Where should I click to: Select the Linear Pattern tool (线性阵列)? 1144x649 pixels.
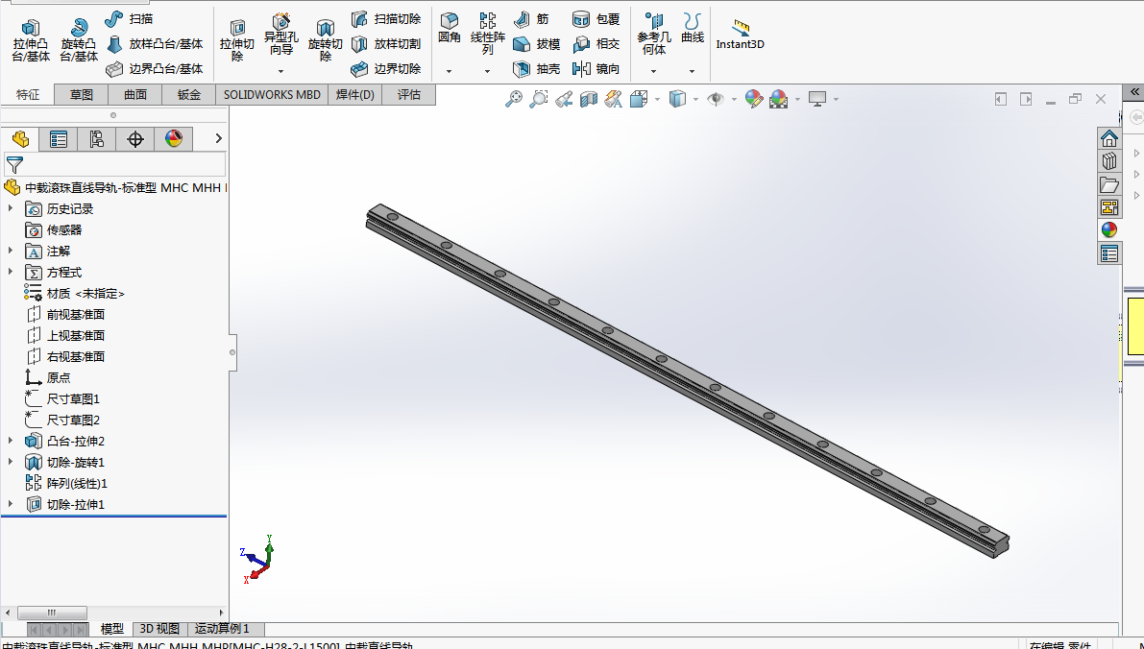pos(487,34)
